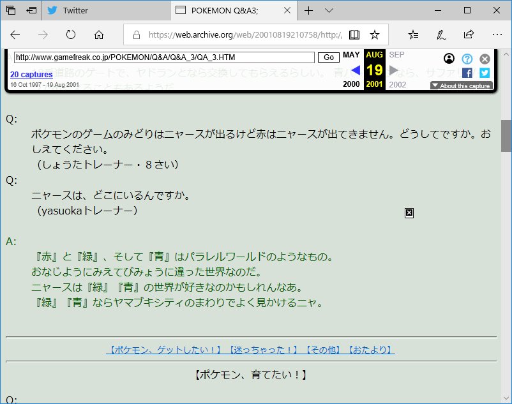Close the Wayback toolbar

(485, 59)
